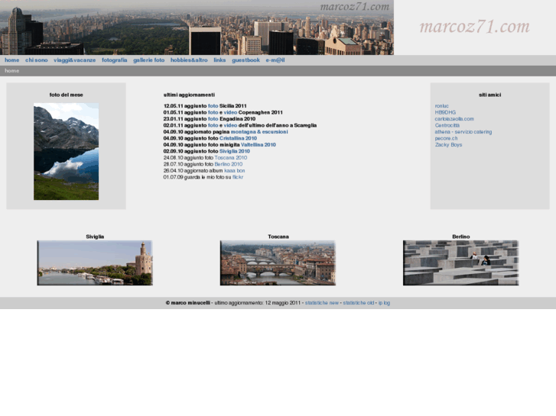Image resolution: width=556 pixels, height=416 pixels.
Task: Open the home navigation link
Action: [x=11, y=60]
